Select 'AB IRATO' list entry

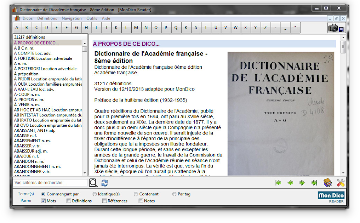(47, 120)
